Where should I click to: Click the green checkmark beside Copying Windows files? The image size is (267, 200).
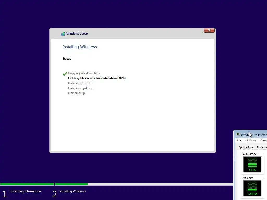click(65, 74)
